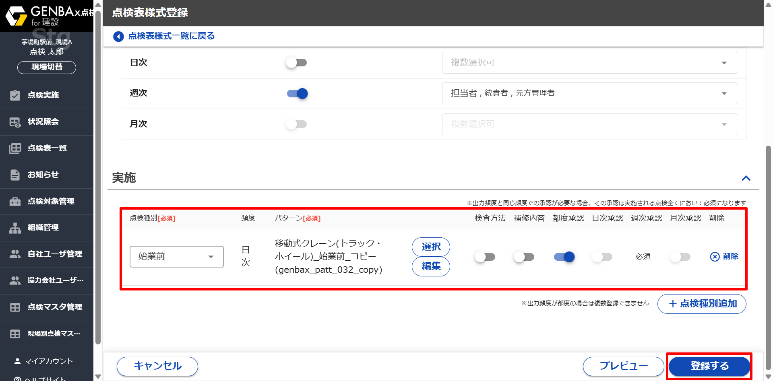Turn off the 週次 toggle switch
The height and width of the screenshot is (381, 773).
pyautogui.click(x=297, y=94)
